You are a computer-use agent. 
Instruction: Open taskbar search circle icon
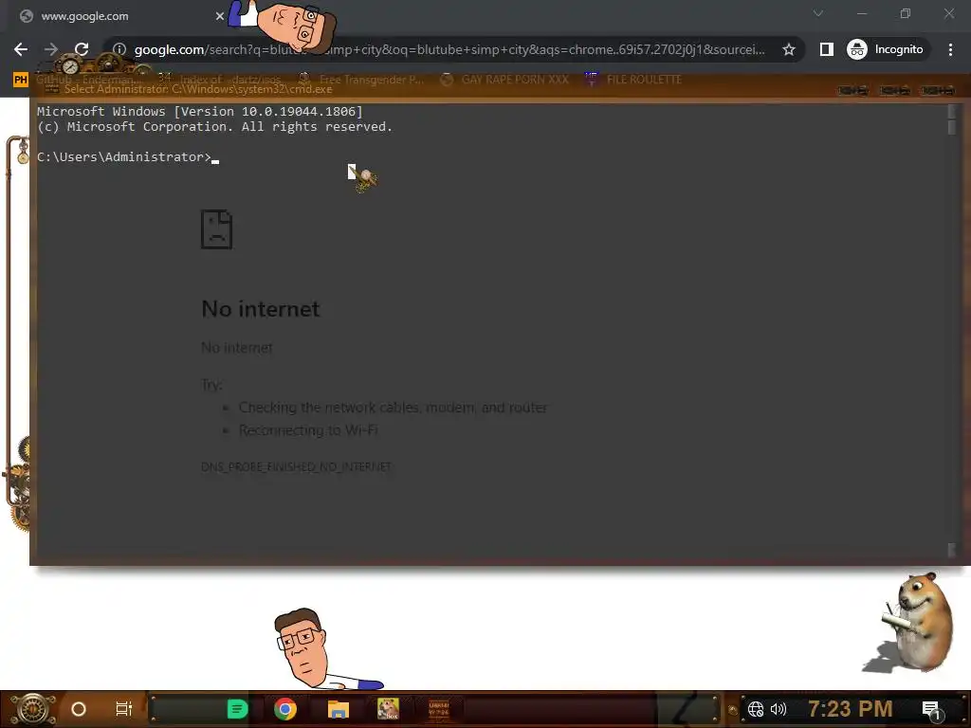[x=79, y=709]
